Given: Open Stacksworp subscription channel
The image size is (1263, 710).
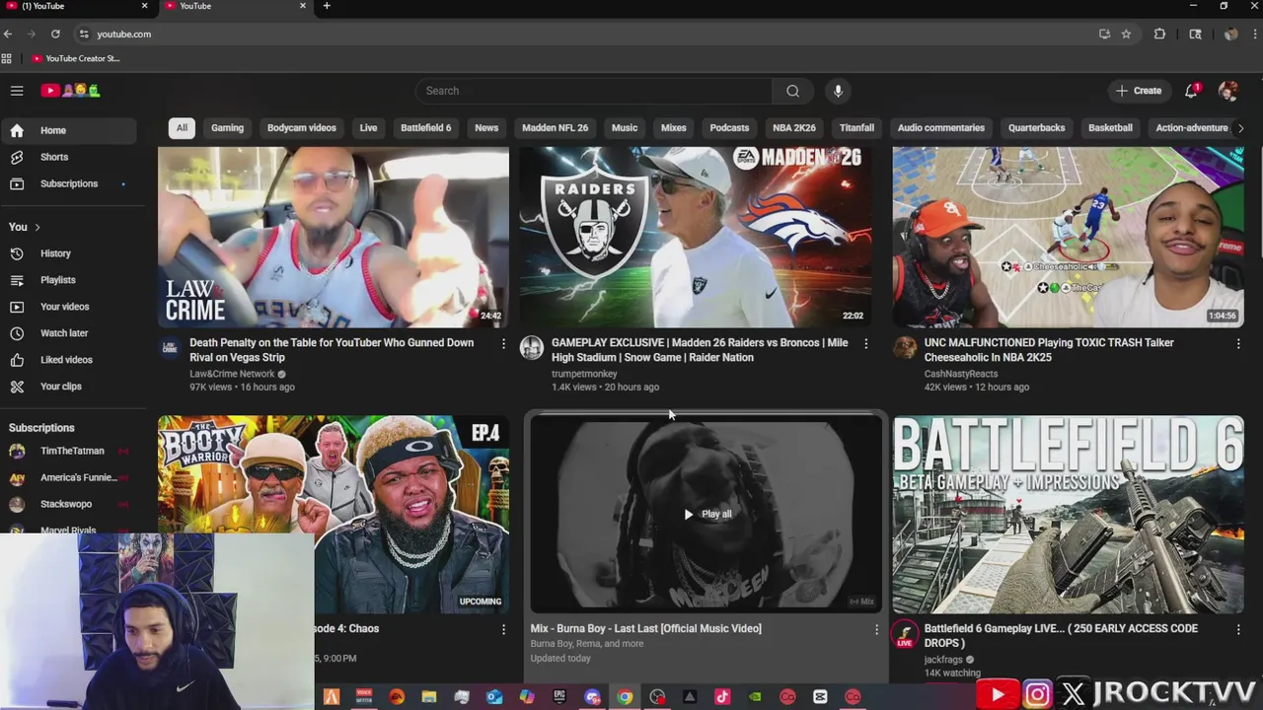Looking at the screenshot, I should [68, 504].
